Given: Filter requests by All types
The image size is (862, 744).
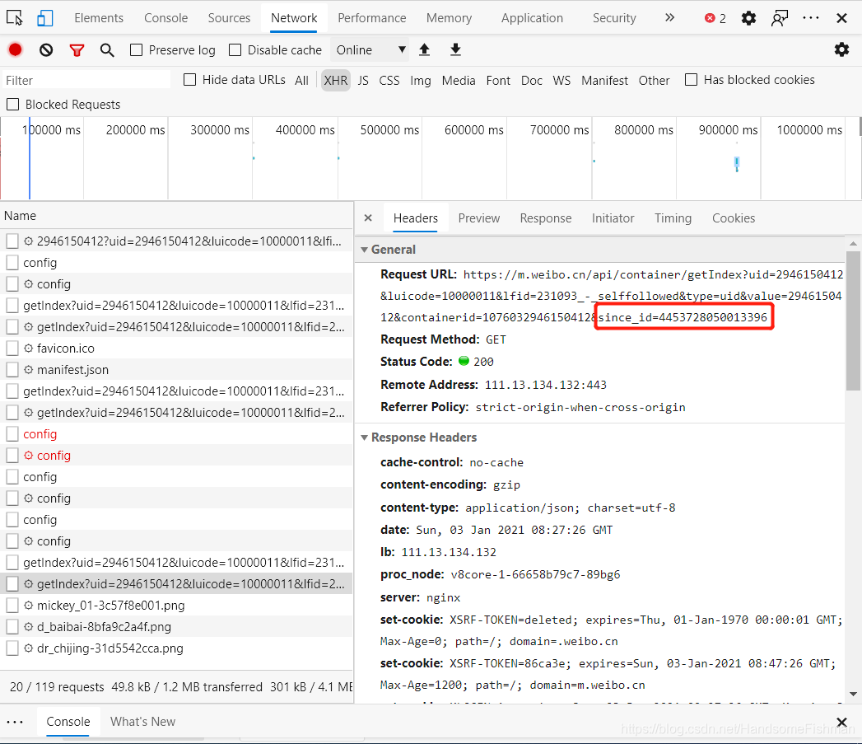Looking at the screenshot, I should click(301, 81).
